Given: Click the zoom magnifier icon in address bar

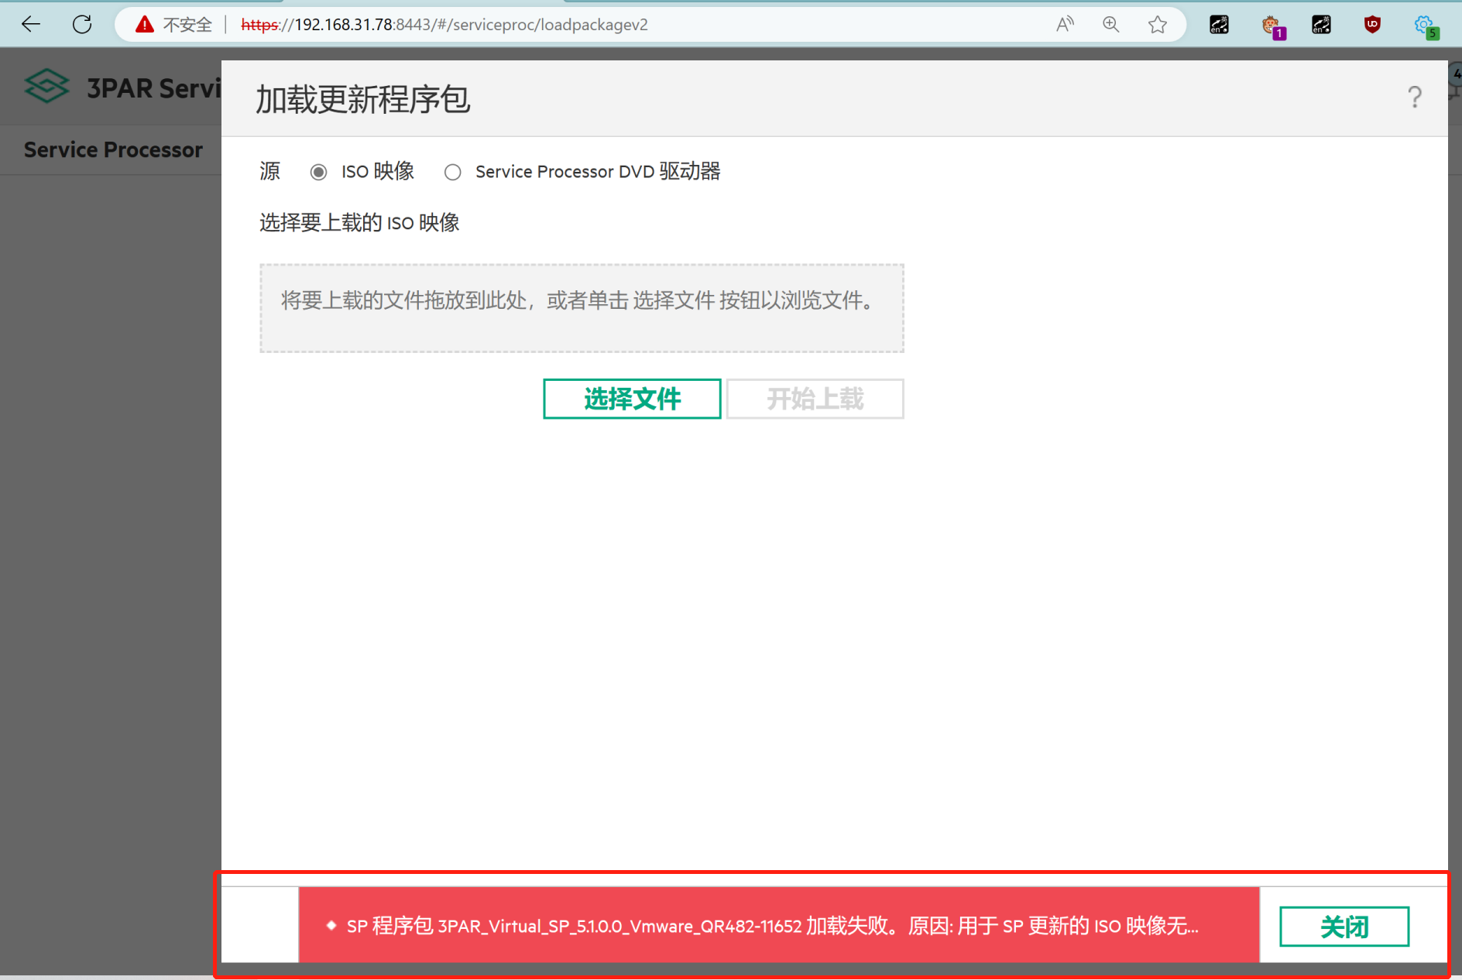Looking at the screenshot, I should (x=1111, y=25).
